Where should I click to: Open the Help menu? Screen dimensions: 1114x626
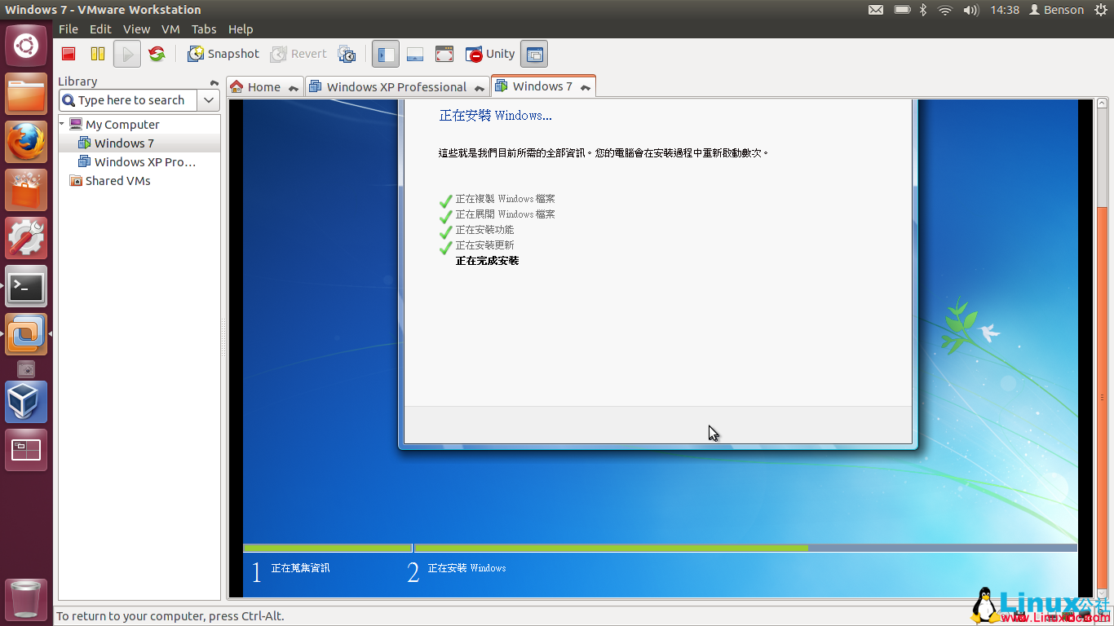coord(241,29)
